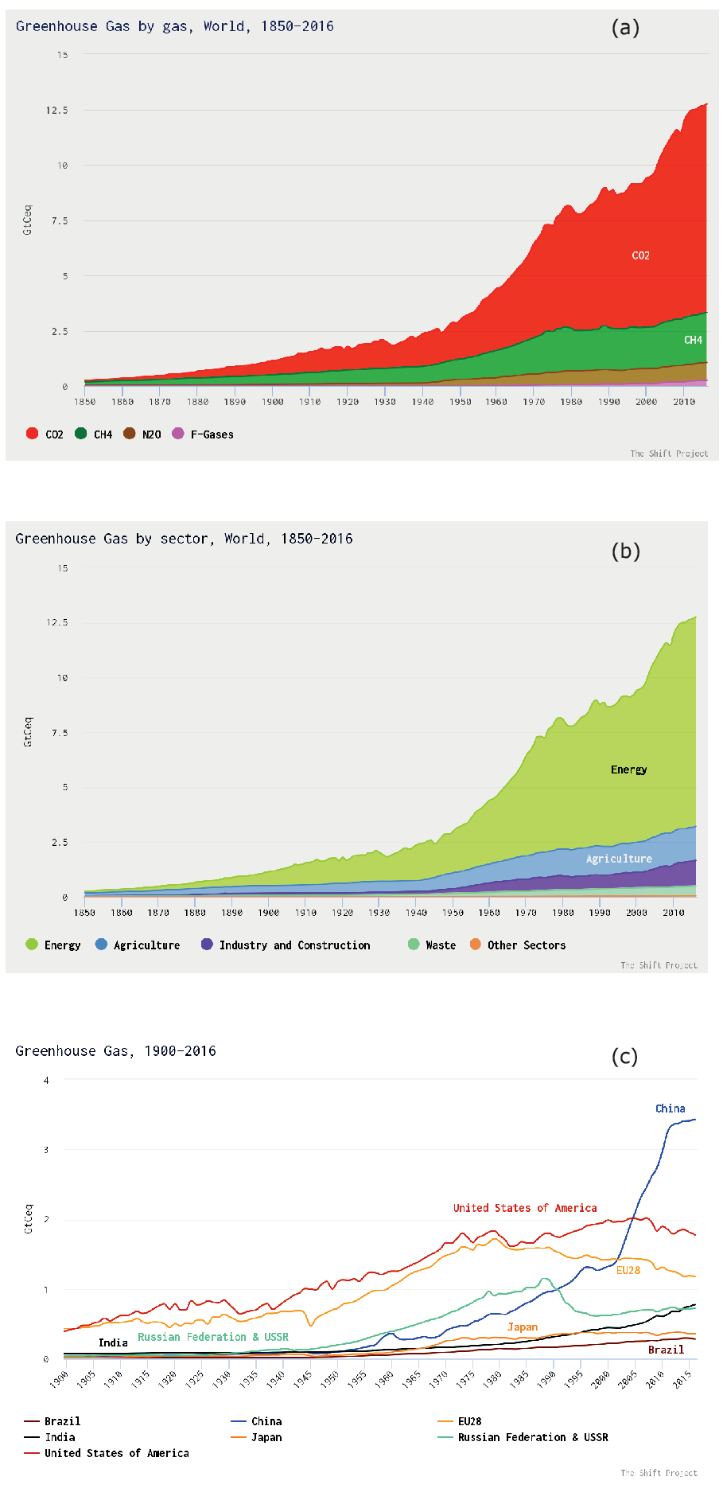Click the title 'Greenhouse Gas by gas, World, 1850-2016'
The width and height of the screenshot is (723, 1504).
click(x=175, y=26)
